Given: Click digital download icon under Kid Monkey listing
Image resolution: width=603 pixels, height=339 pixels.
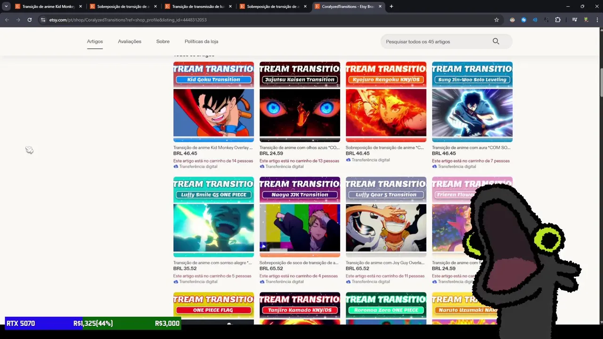Looking at the screenshot, I should tap(176, 167).
